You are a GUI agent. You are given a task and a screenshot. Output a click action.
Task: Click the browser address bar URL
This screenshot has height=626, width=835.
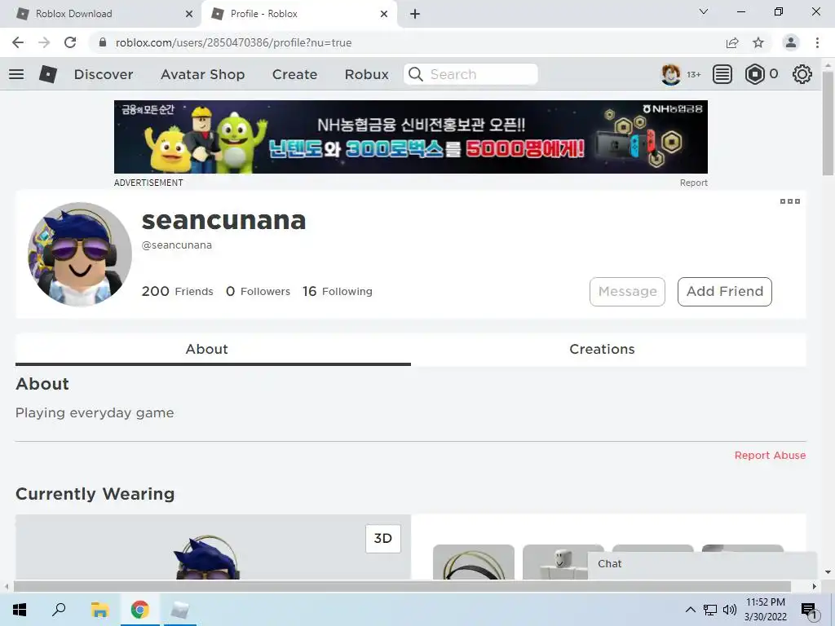tap(233, 42)
